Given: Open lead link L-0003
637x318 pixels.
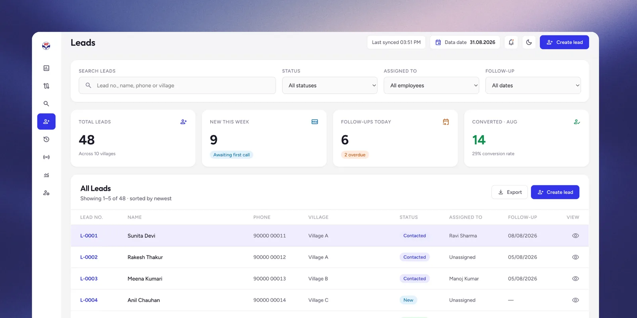Looking at the screenshot, I should click(x=89, y=279).
